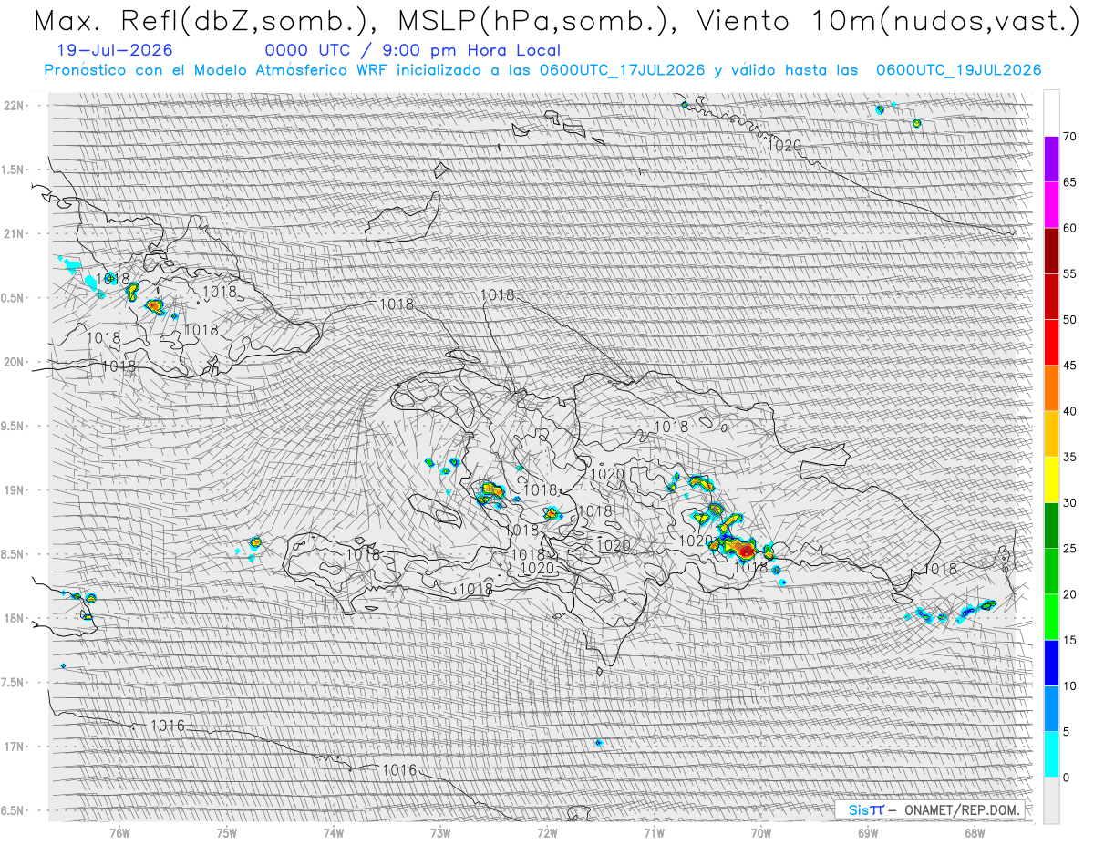Select the maroon 55–60 dBZ swatch
Screen dimensions: 1094x845
click(x=1051, y=251)
